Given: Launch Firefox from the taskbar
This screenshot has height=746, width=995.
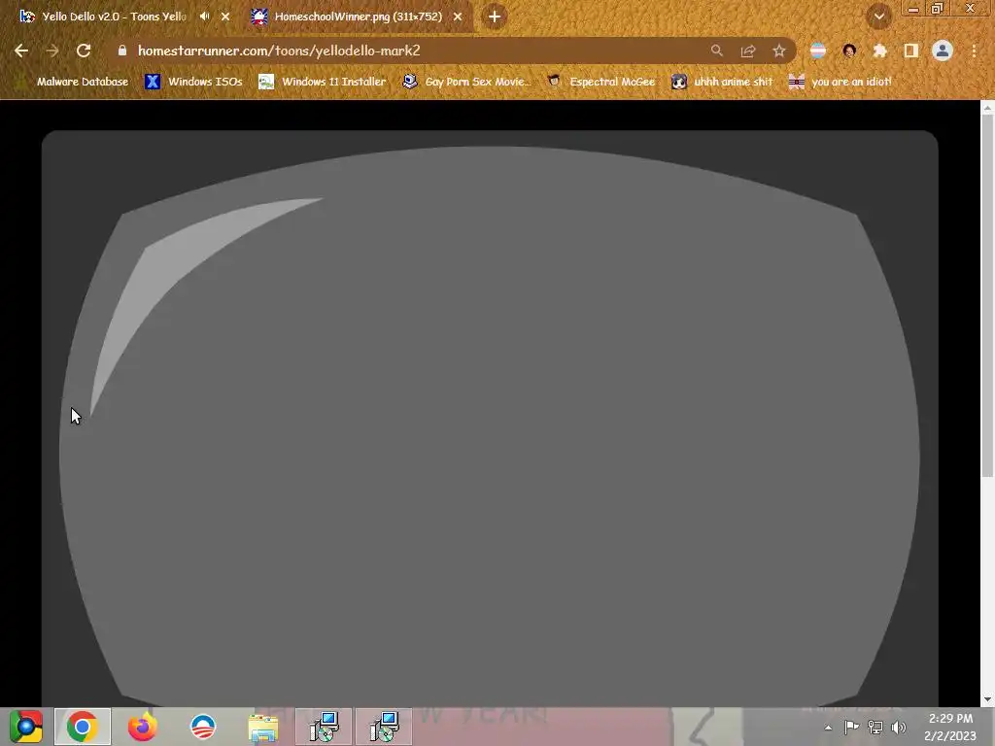Looking at the screenshot, I should click(142, 727).
